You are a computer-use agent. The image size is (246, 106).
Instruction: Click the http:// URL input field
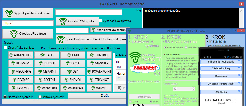click(28, 23)
